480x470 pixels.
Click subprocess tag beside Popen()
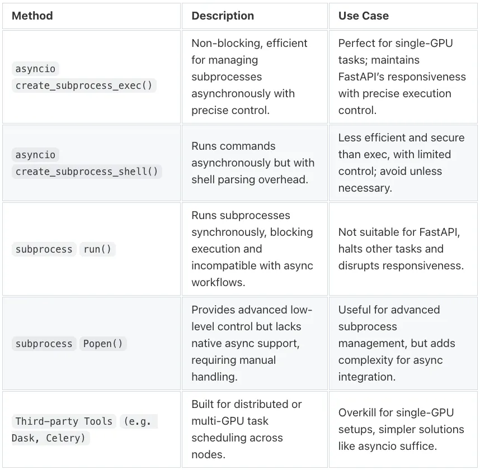pyautogui.click(x=44, y=343)
